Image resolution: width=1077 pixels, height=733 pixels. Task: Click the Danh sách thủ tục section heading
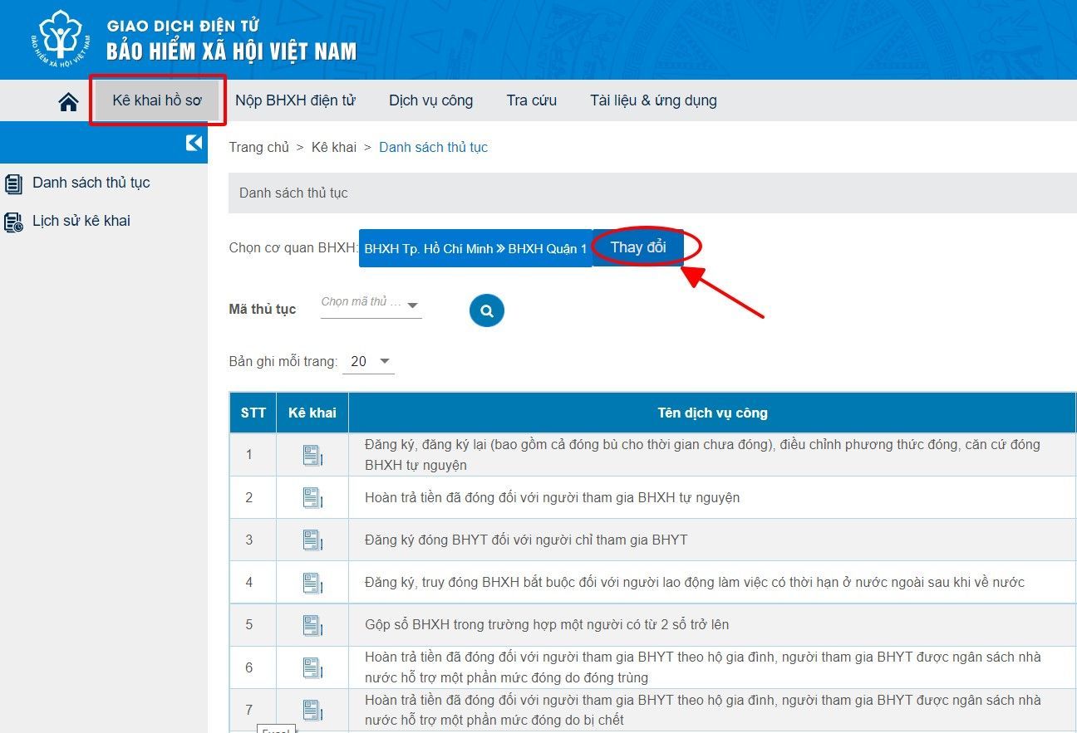tap(293, 193)
